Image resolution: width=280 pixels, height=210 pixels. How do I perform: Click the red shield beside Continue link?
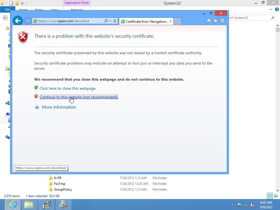(x=36, y=97)
